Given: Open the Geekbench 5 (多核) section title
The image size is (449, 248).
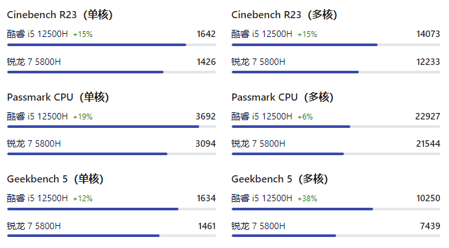Looking at the screenshot, I should coord(280,179).
